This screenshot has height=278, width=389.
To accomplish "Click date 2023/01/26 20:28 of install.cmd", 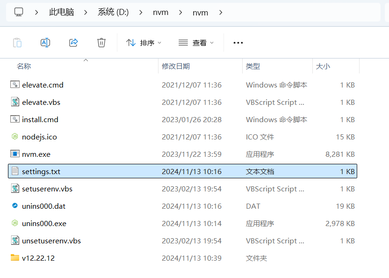I will coord(192,119).
